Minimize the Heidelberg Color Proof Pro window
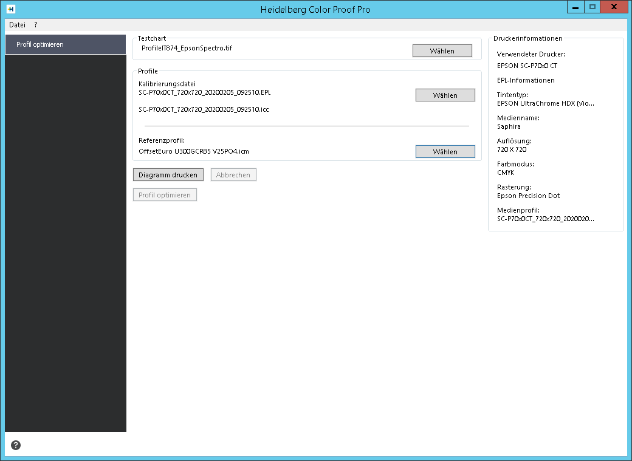 tap(574, 7)
